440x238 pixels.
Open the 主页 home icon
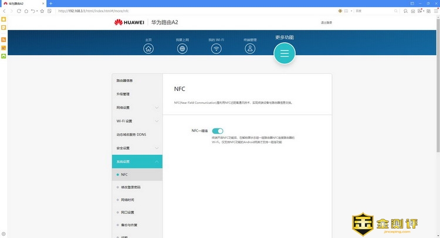[x=148, y=49]
